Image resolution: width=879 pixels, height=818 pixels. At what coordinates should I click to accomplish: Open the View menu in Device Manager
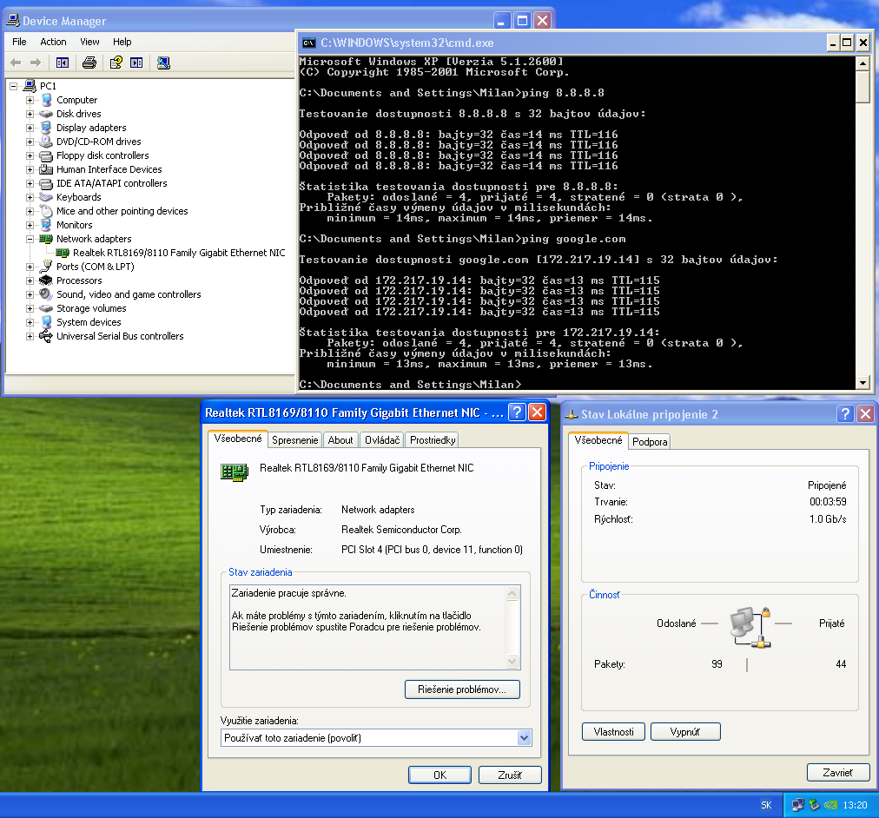point(89,42)
